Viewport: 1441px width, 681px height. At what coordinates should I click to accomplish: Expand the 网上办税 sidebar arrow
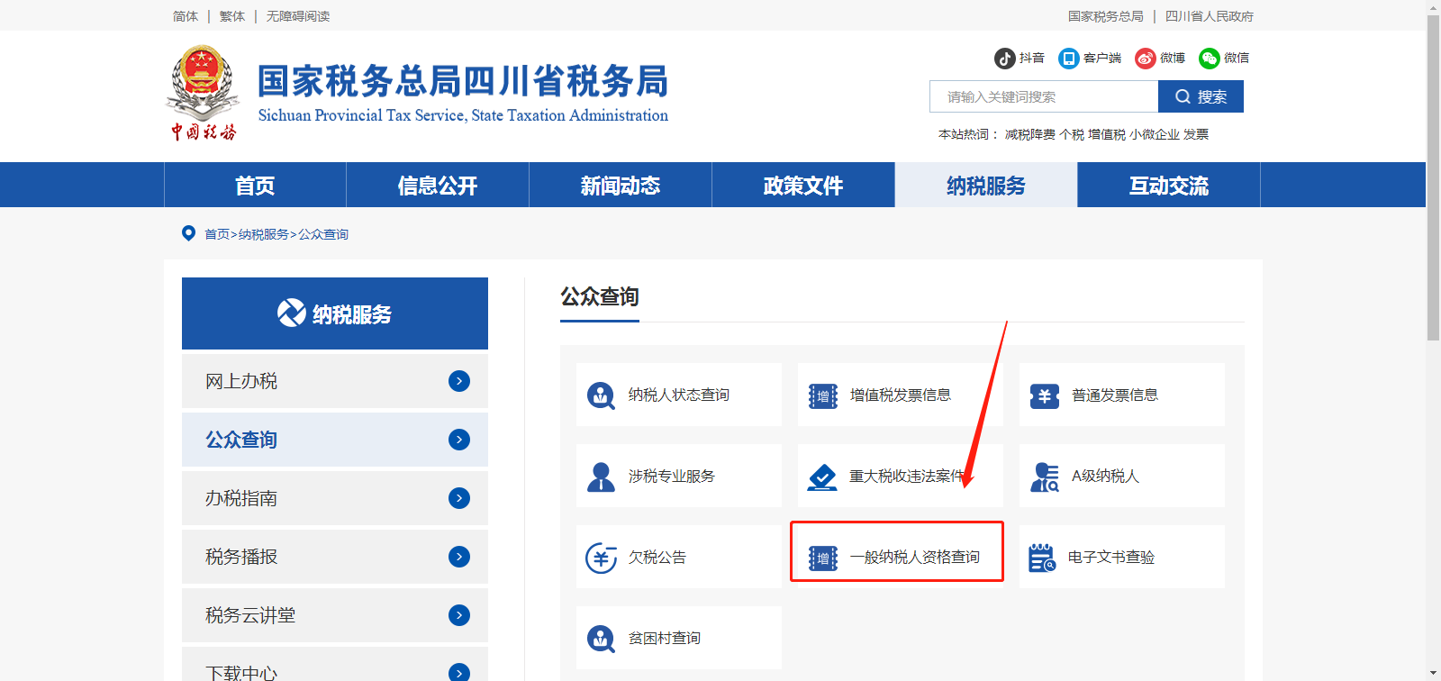click(x=459, y=381)
